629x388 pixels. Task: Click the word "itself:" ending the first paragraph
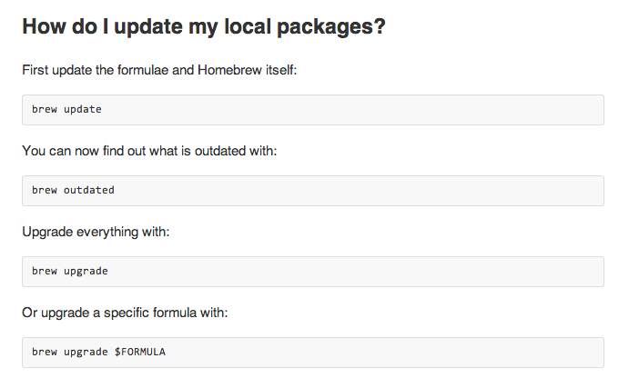pyautogui.click(x=280, y=70)
